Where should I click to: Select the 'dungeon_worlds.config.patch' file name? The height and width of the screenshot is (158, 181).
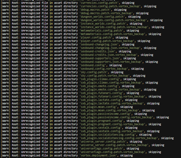[102, 17]
